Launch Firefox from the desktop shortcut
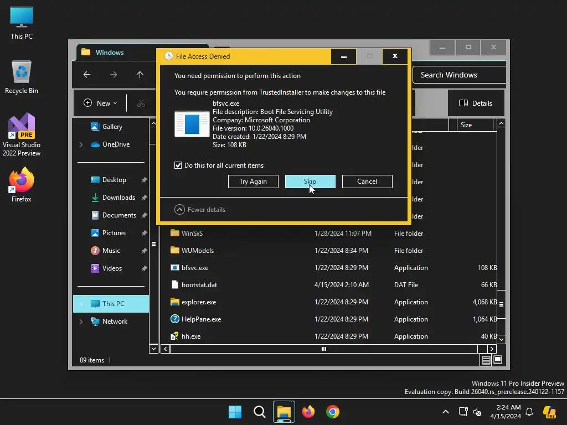 coord(22,185)
